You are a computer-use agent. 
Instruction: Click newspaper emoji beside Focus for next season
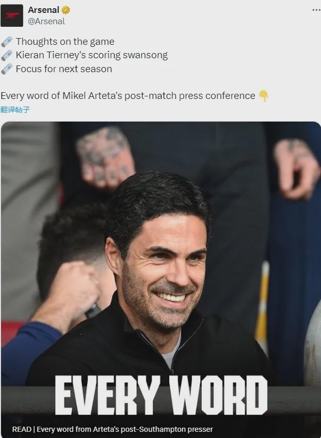click(x=7, y=69)
